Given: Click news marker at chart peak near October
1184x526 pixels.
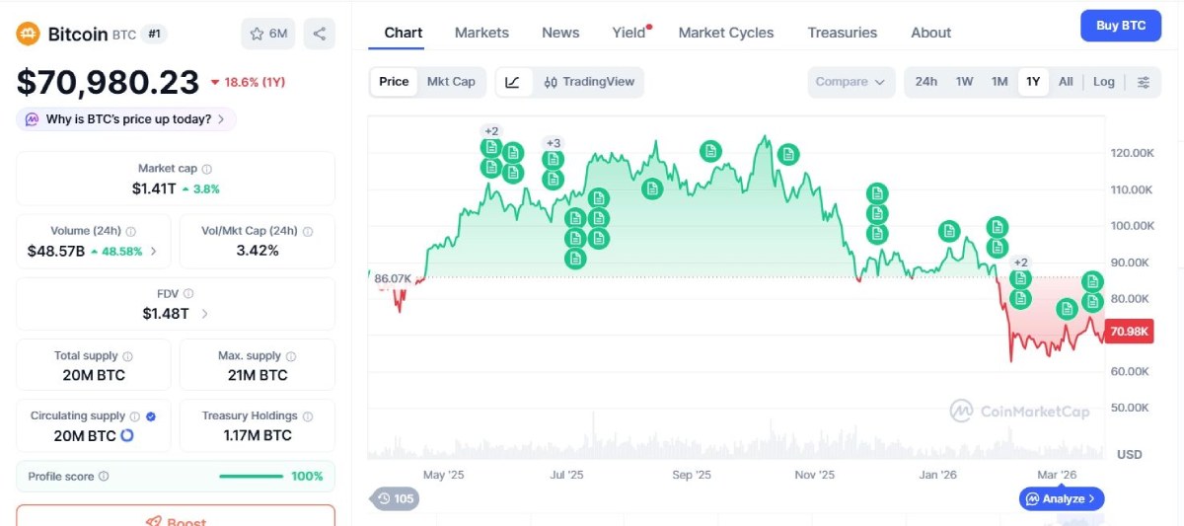Looking at the screenshot, I should (787, 154).
